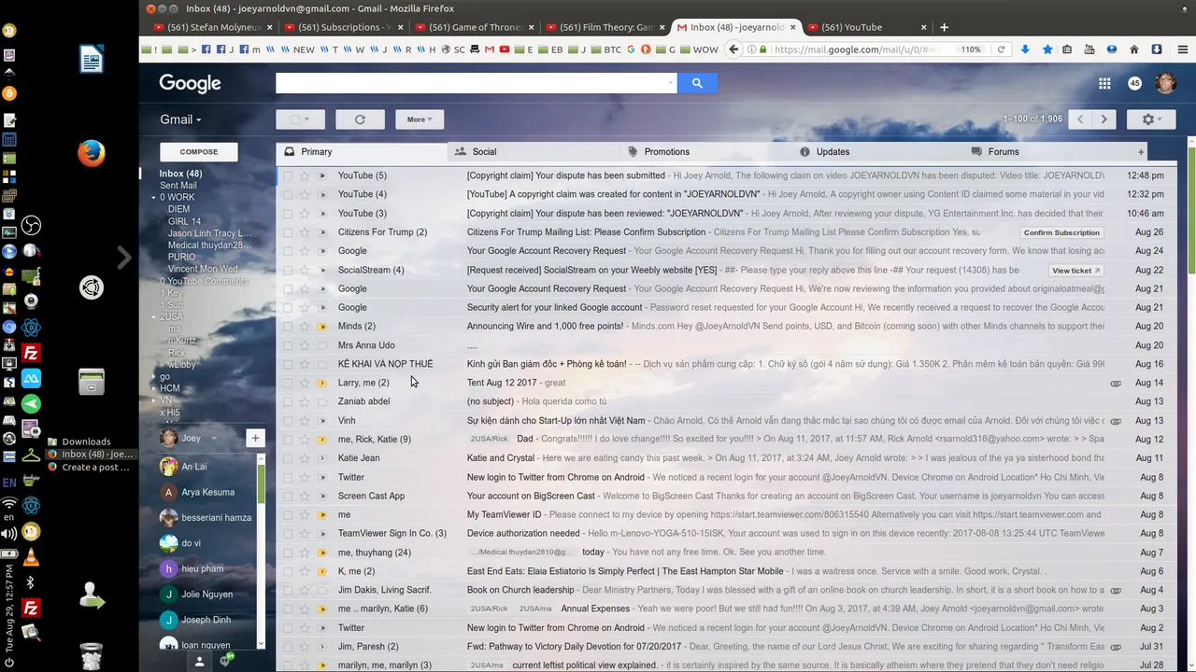Select the checkbox for the YouTube (4) email

(x=288, y=194)
